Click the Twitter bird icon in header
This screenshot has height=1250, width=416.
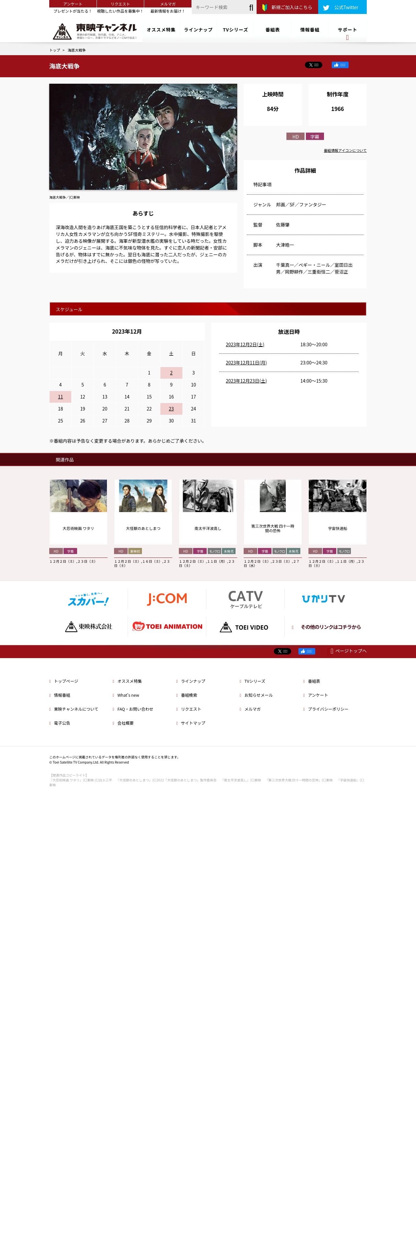click(326, 7)
